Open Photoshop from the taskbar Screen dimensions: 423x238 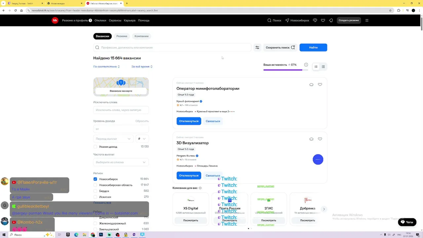101,235
